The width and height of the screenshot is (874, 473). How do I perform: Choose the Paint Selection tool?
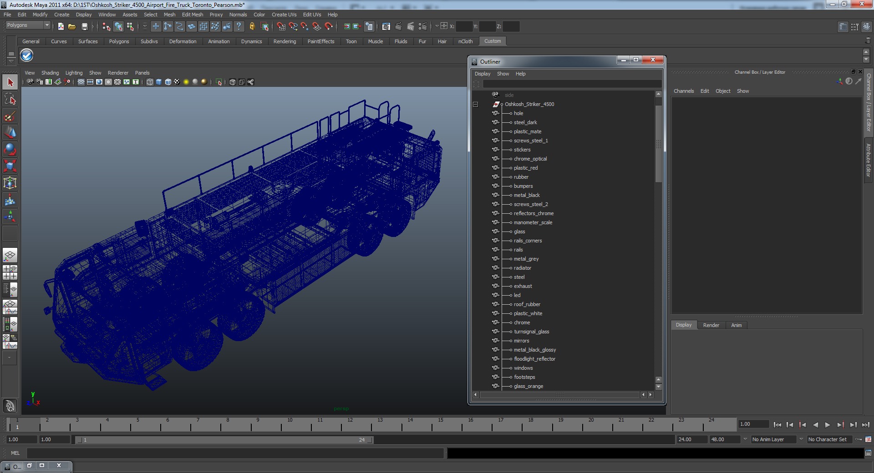(10, 116)
